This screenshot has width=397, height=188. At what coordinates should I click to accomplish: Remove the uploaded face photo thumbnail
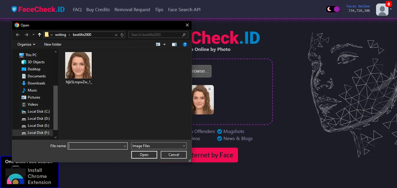pos(209,89)
